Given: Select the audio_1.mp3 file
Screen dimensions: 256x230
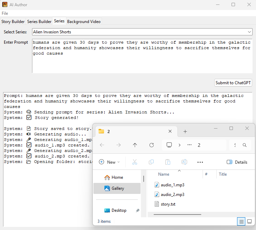Looking at the screenshot, I should tap(173, 185).
